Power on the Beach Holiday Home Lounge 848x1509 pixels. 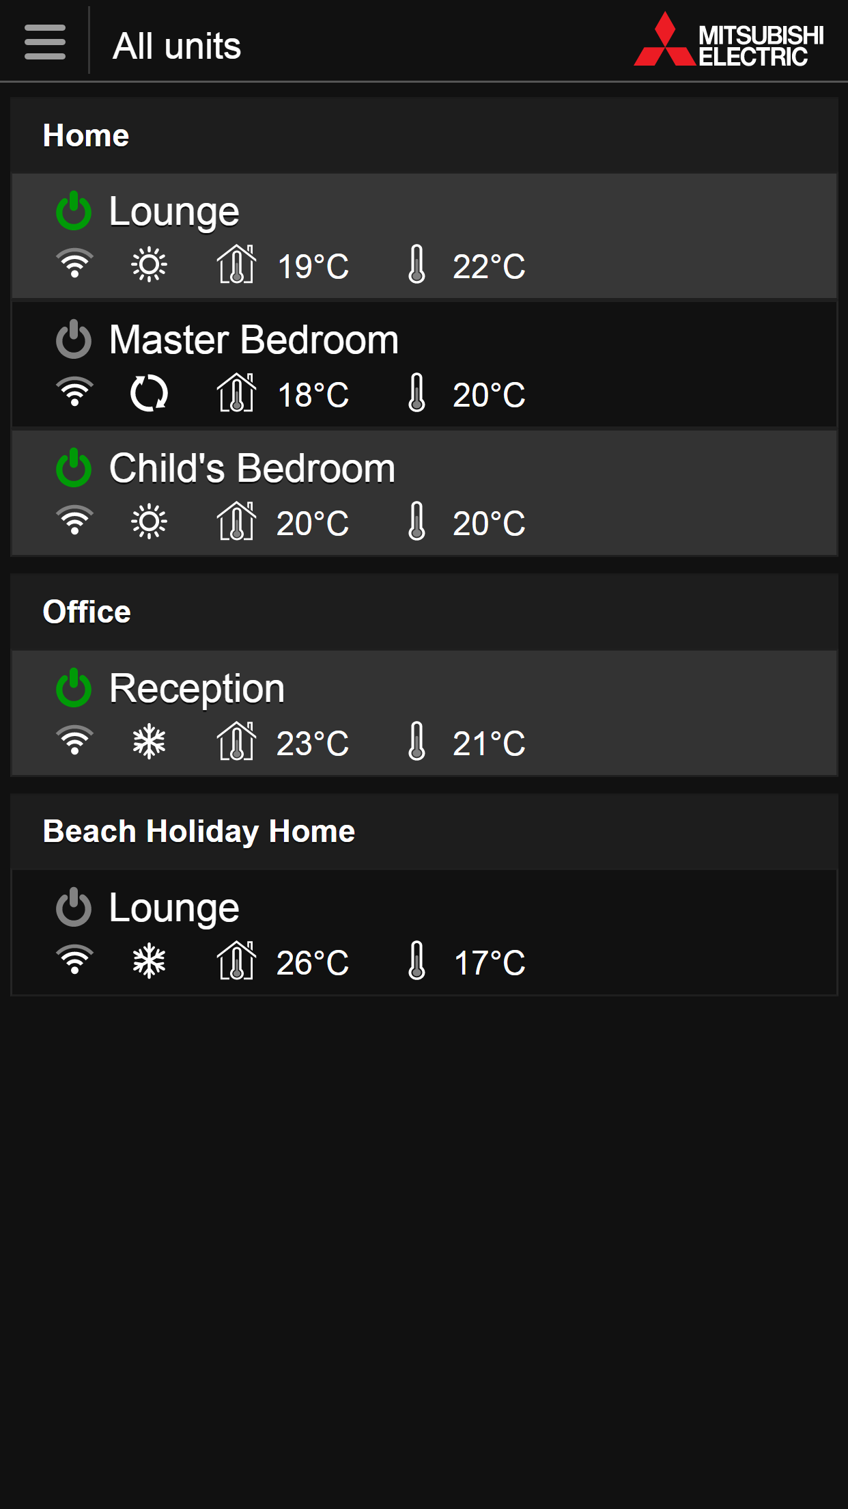pos(74,908)
